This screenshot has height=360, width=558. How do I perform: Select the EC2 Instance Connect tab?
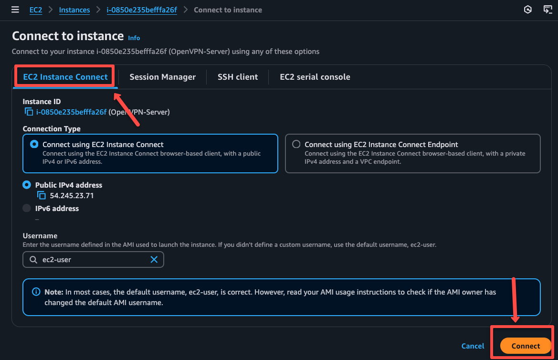click(x=64, y=76)
